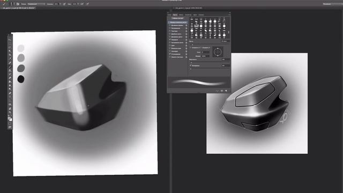The image size is (343, 193).
Task: Click the Flow field in the options bar
Action: pyautogui.click(x=75, y=4)
